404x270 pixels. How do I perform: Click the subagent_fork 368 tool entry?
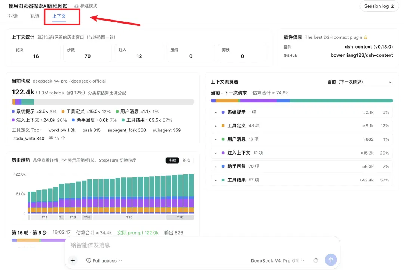click(127, 130)
